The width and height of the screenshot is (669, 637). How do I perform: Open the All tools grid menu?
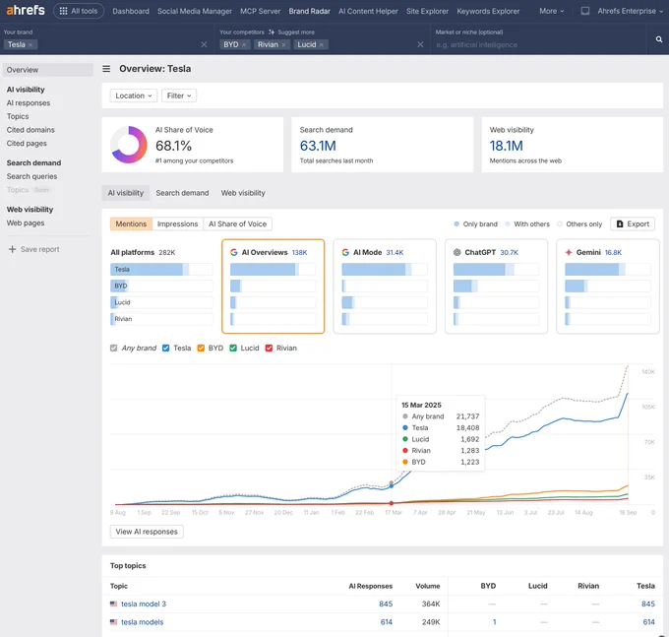(79, 11)
